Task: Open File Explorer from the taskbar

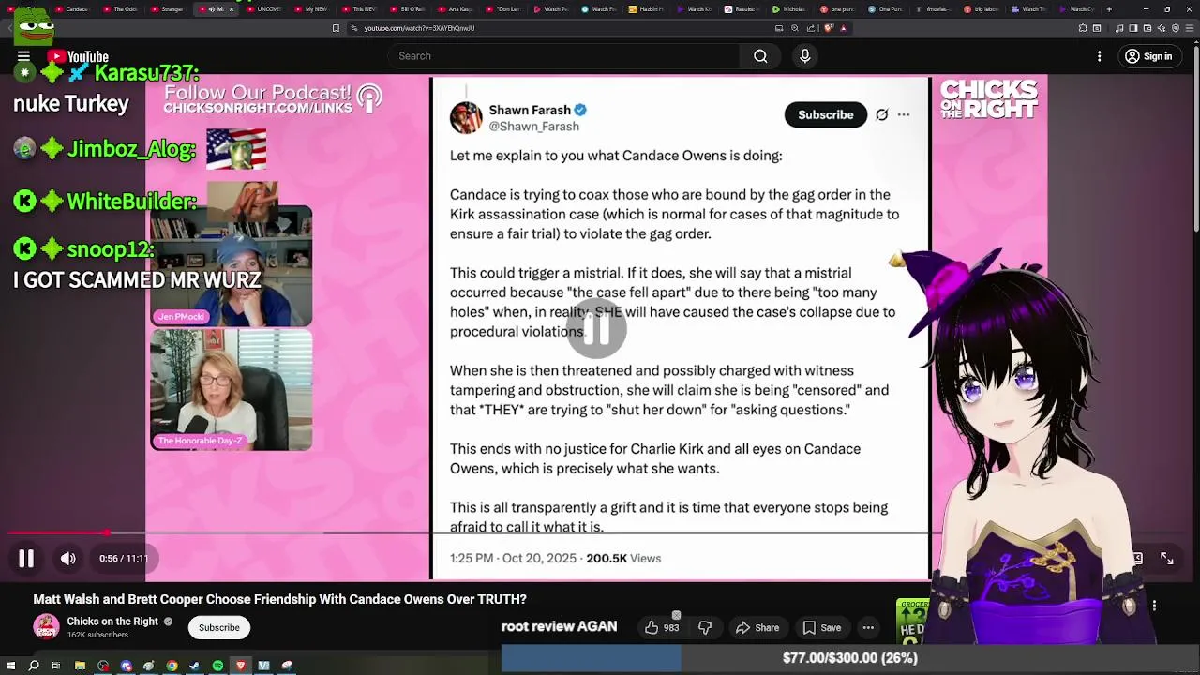Action: point(80,666)
